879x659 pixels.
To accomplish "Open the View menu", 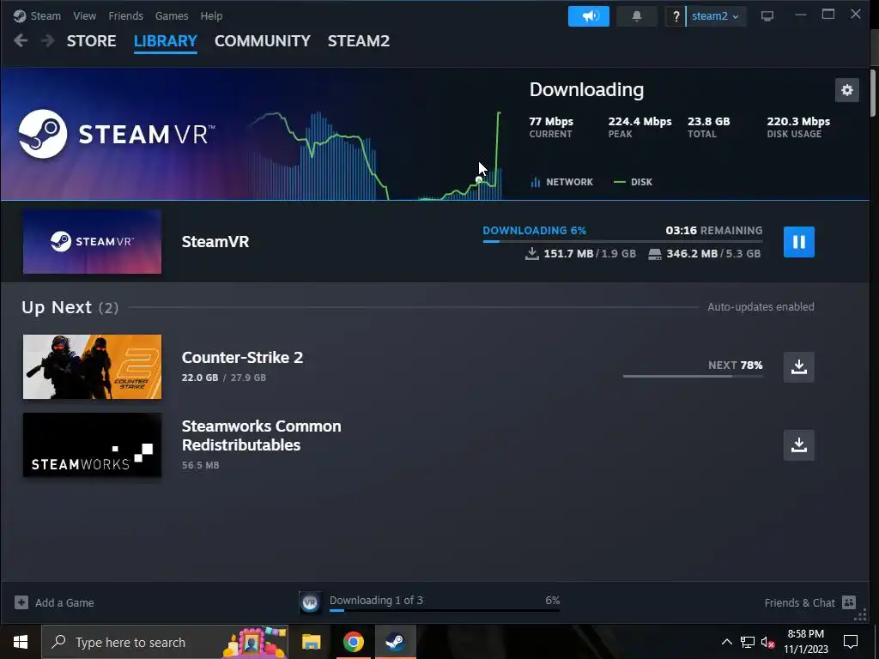I will (85, 16).
